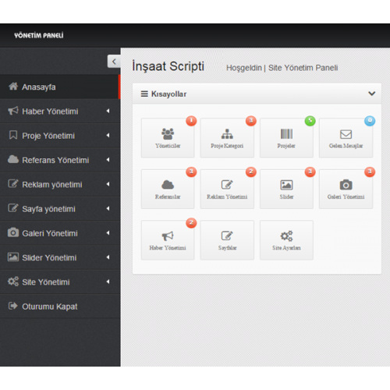Image resolution: width=390 pixels, height=390 pixels.
Task: Open the Reklam Yönetimi shortcut tile
Action: pos(227,189)
